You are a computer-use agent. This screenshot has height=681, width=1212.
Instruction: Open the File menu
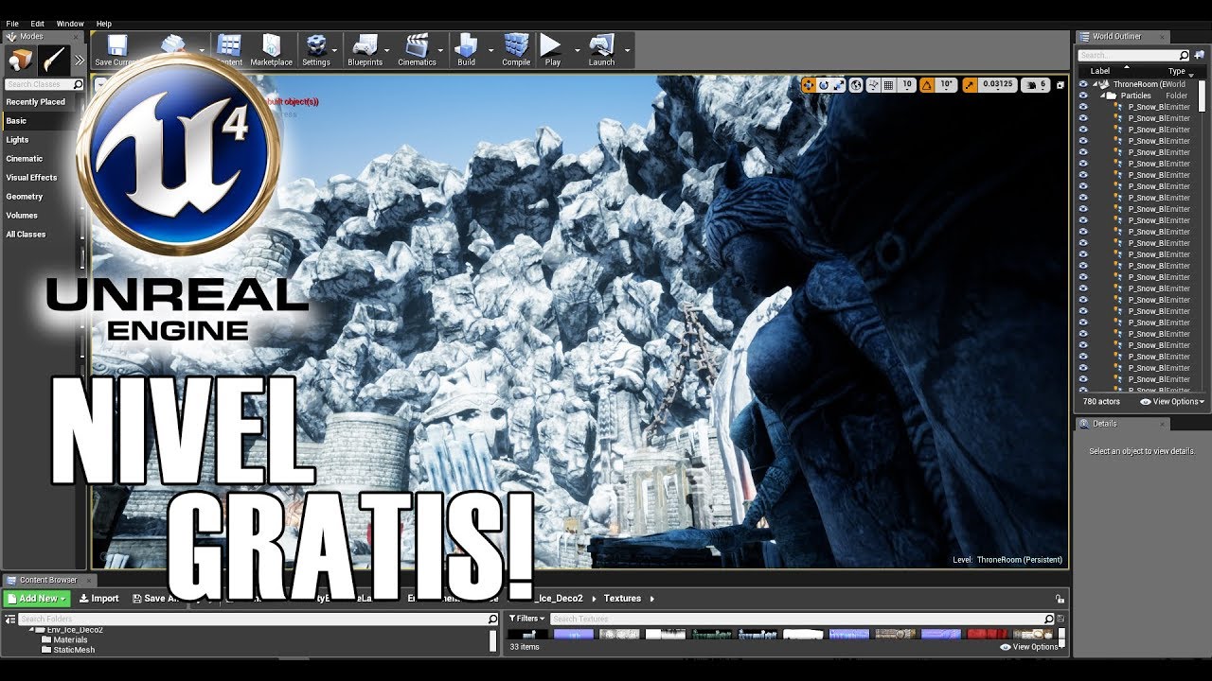(x=12, y=24)
